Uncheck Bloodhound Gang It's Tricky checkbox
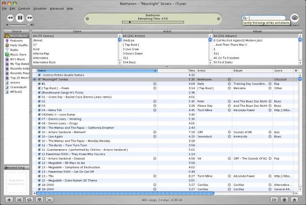Image resolution: width=306 pixels, height=205 pixels. click(39, 92)
